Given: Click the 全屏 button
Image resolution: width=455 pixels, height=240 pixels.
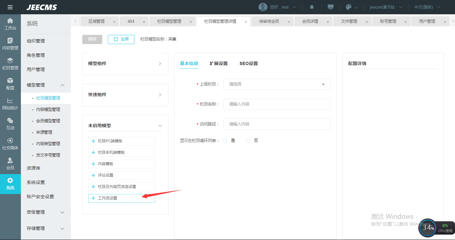Looking at the screenshot, I should (121, 39).
